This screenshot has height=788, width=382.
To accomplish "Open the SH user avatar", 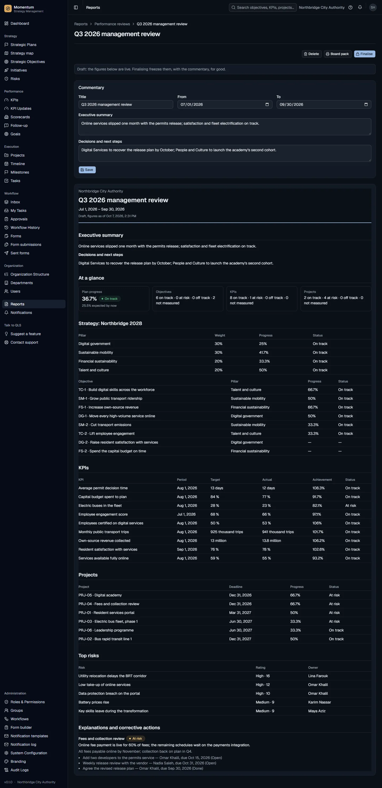I will pyautogui.click(x=373, y=7).
